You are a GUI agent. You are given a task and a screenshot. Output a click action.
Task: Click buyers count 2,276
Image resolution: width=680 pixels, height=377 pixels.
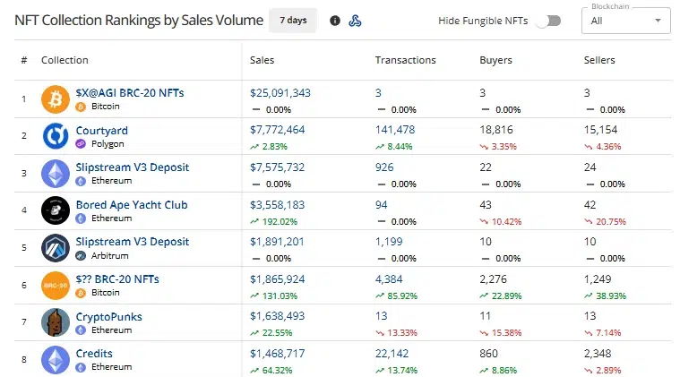(x=493, y=279)
